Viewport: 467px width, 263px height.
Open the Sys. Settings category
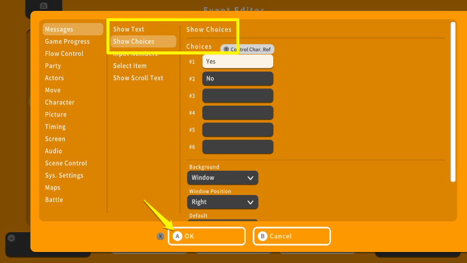click(64, 175)
